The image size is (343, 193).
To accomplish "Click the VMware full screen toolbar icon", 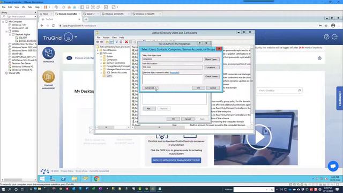I will tap(93, 7).
